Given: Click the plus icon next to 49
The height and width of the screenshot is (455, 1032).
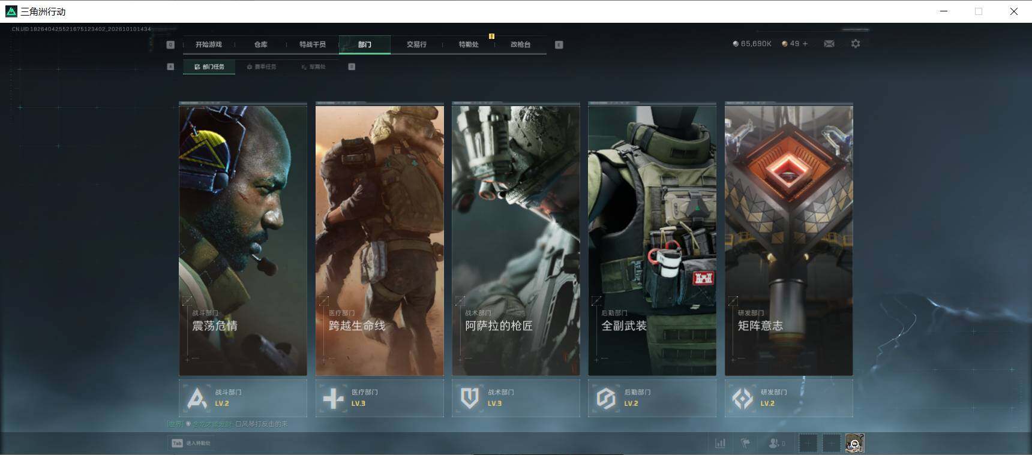Looking at the screenshot, I should coord(805,44).
